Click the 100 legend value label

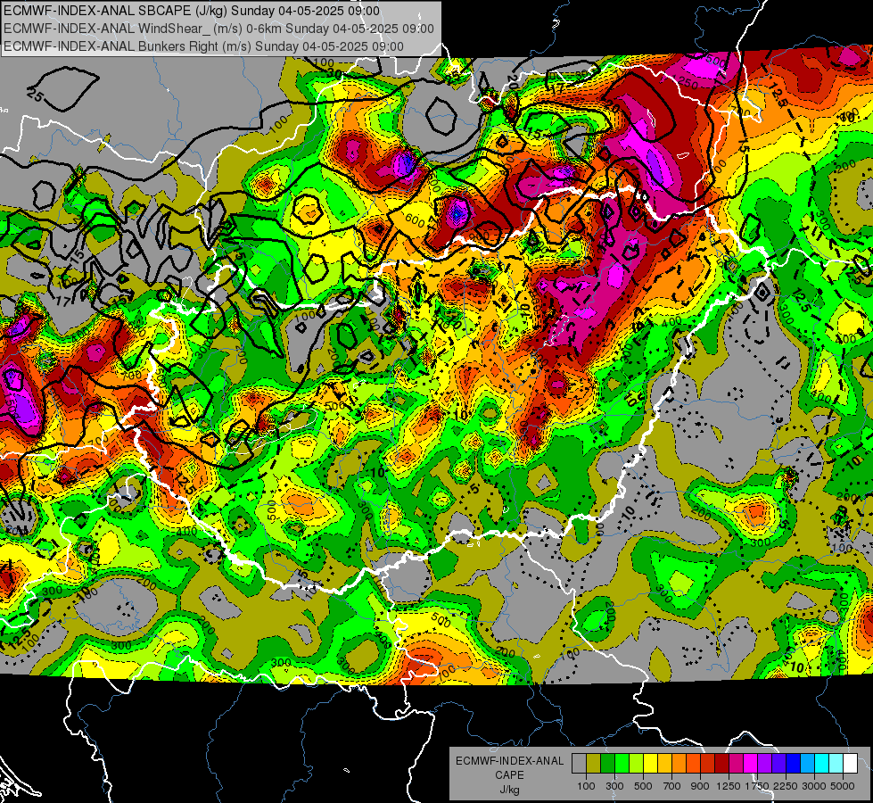coord(586,786)
